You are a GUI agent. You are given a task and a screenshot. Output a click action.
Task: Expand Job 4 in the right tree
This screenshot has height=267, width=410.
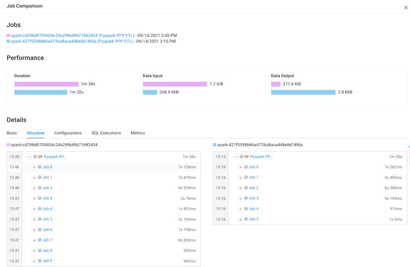pyautogui.click(x=241, y=209)
